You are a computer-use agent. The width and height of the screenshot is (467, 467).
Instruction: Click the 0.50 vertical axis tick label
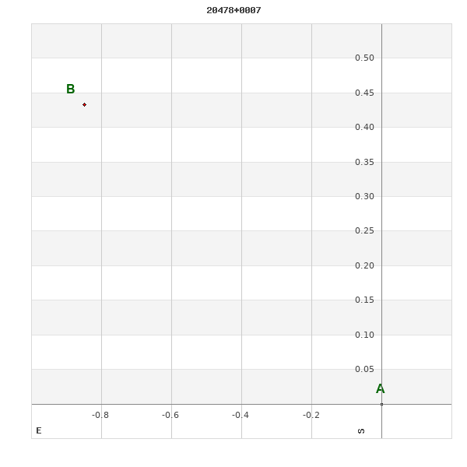coord(364,58)
